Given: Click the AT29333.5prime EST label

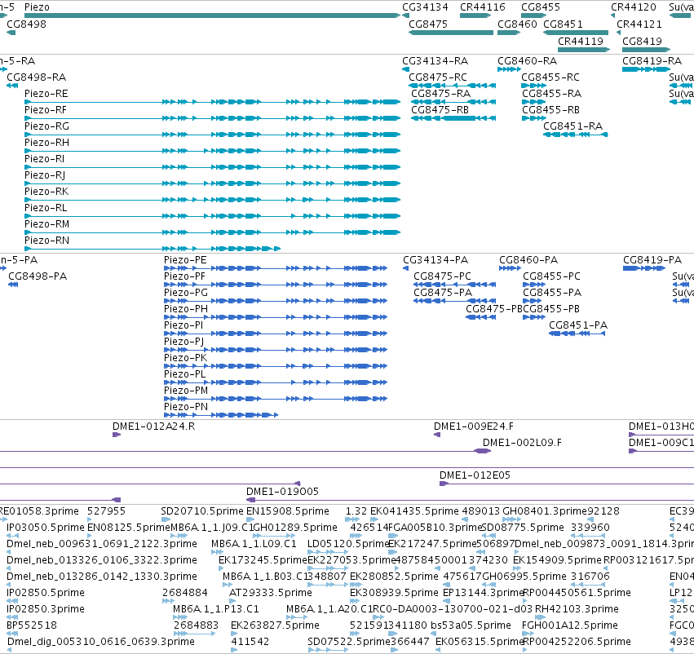Looking at the screenshot, I should (x=271, y=593).
